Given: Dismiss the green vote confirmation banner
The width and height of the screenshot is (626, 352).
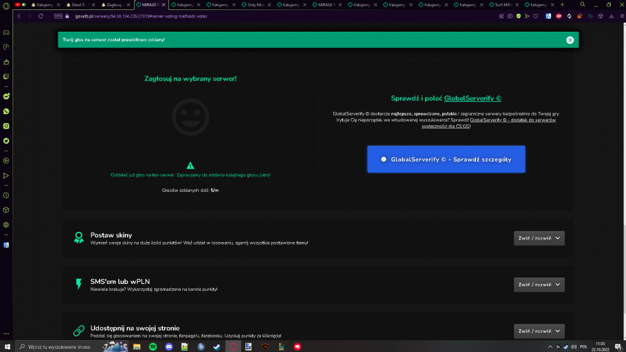Looking at the screenshot, I should click(x=570, y=40).
